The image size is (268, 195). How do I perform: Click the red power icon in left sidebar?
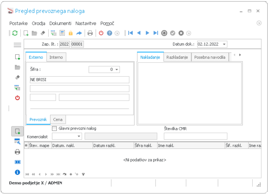tap(17, 98)
